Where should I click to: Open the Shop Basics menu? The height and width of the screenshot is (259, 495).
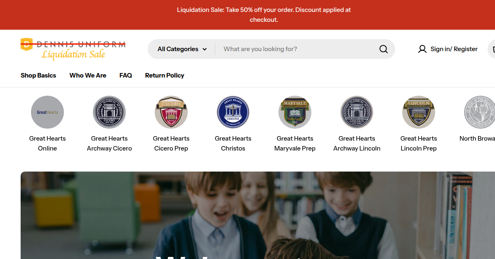pyautogui.click(x=38, y=75)
